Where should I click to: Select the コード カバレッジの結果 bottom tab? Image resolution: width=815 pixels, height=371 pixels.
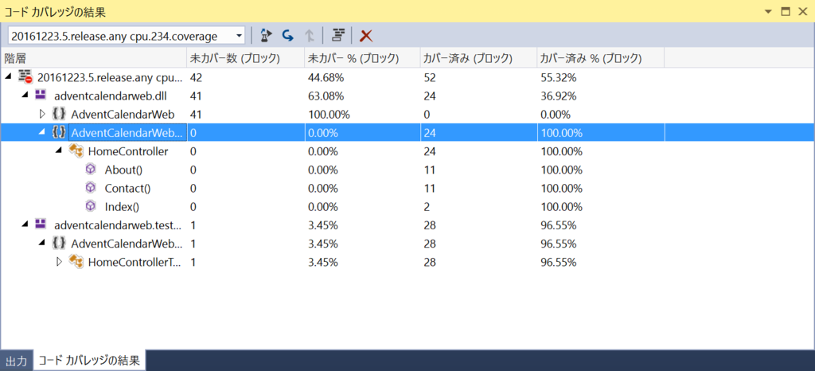coord(89,361)
